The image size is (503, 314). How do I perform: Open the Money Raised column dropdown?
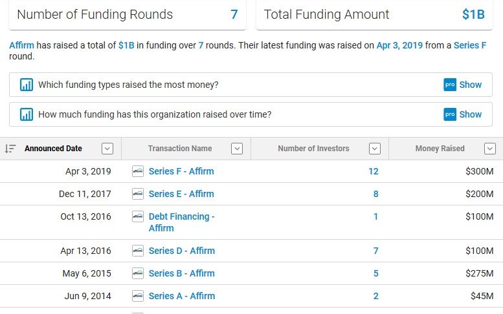[490, 149]
